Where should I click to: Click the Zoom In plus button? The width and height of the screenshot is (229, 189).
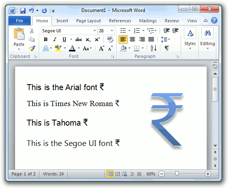point(208,174)
